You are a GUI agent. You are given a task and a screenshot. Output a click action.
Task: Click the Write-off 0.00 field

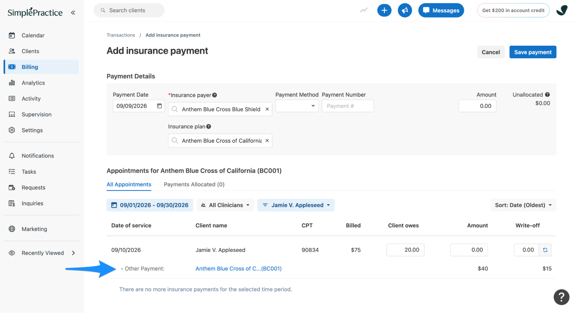point(526,250)
